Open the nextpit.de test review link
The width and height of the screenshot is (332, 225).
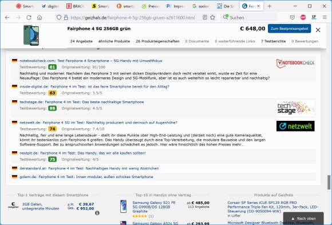click(x=82, y=153)
